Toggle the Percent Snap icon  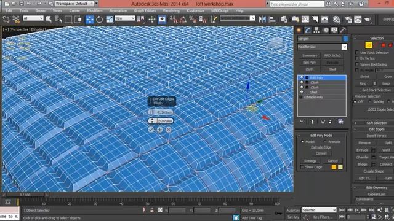point(193,19)
